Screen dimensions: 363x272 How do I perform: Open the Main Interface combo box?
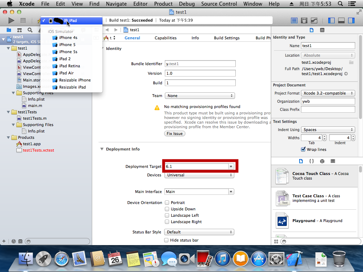coord(231,192)
